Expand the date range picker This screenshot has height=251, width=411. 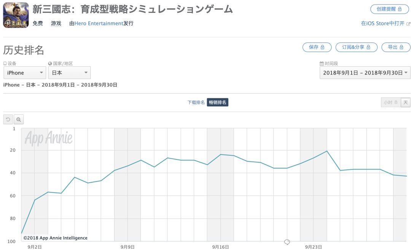(x=365, y=73)
